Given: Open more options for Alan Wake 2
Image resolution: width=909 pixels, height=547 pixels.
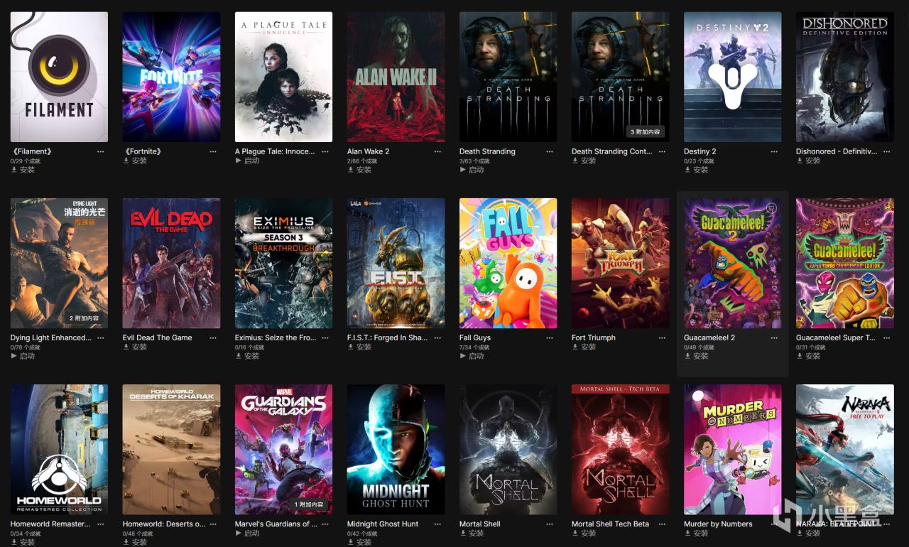Looking at the screenshot, I should (x=437, y=151).
